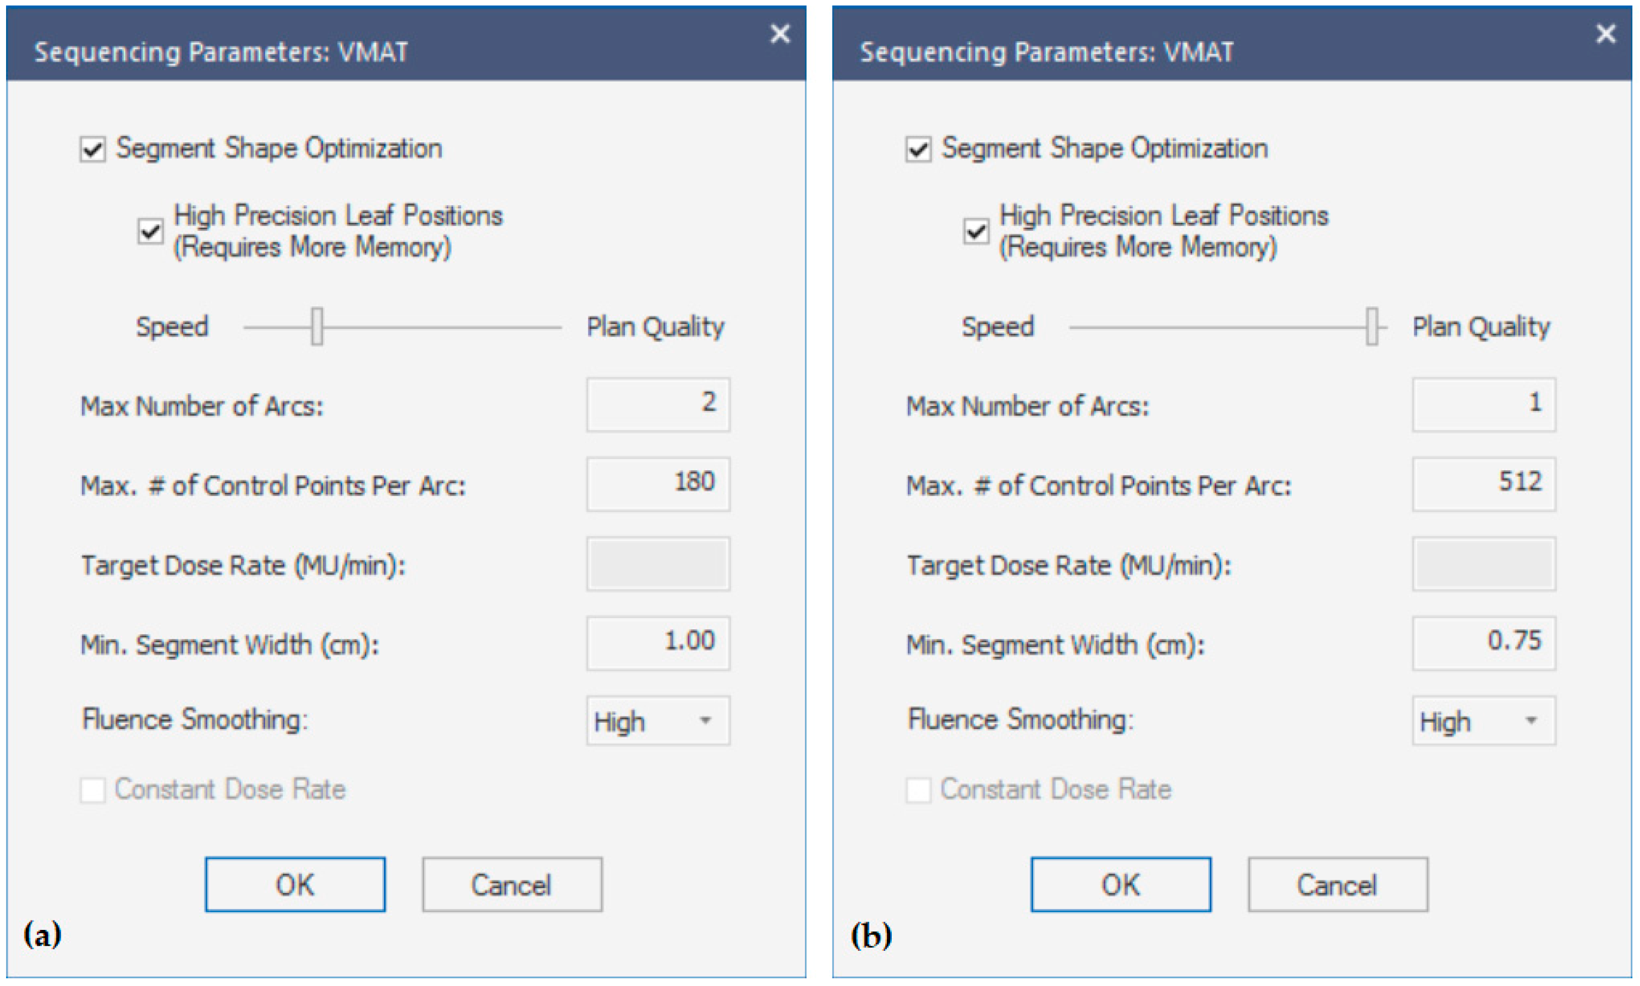Open Fluence Smoothing dropdown in right dialog
Image resolution: width=1640 pixels, height=986 pixels.
tap(1483, 720)
